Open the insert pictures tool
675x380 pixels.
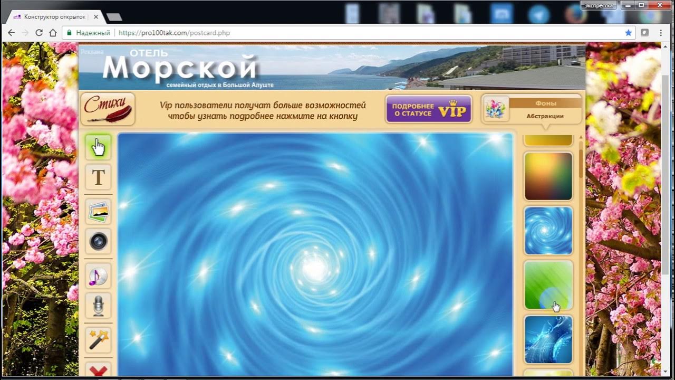[98, 212]
